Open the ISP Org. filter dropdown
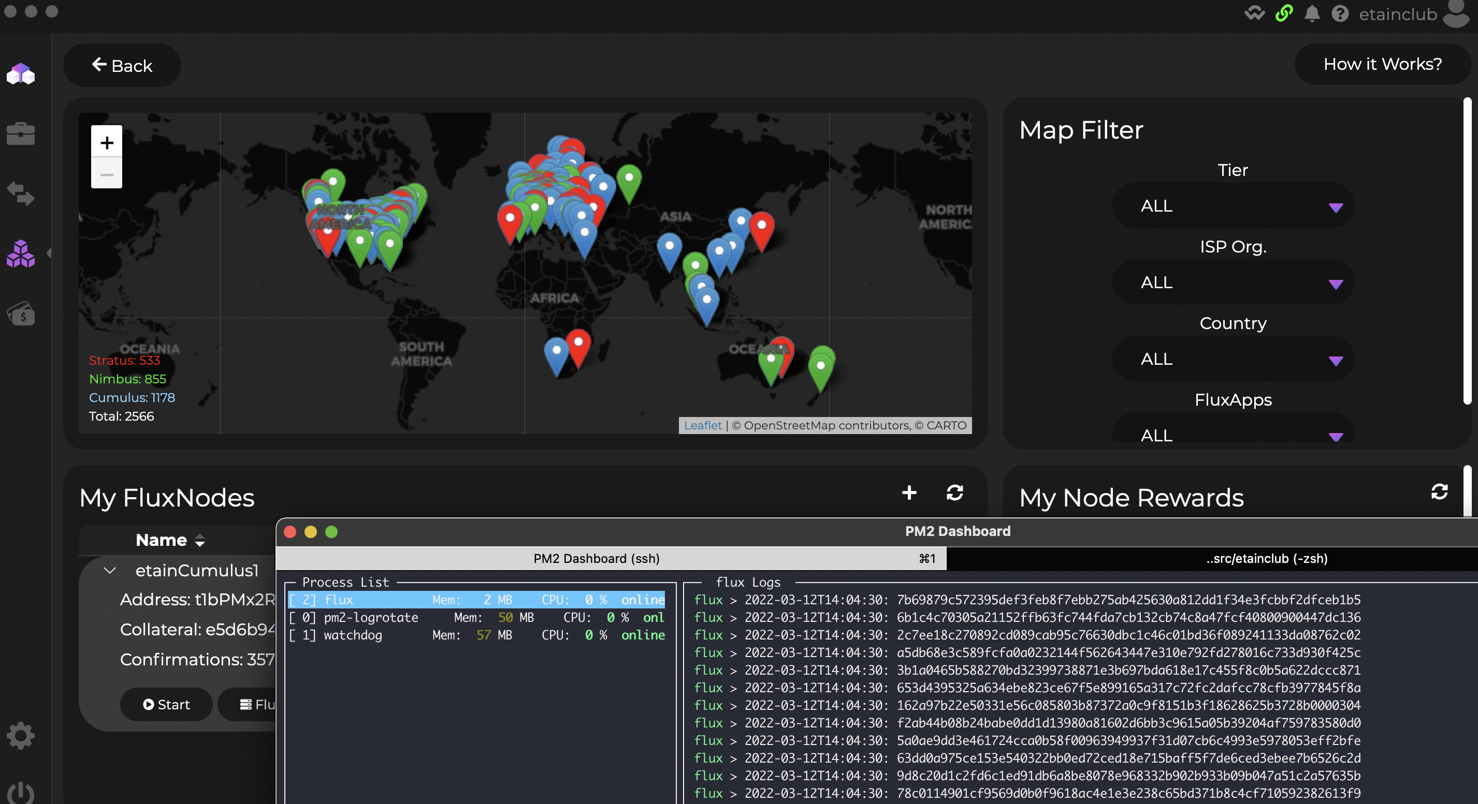1478x804 pixels. click(x=1233, y=282)
